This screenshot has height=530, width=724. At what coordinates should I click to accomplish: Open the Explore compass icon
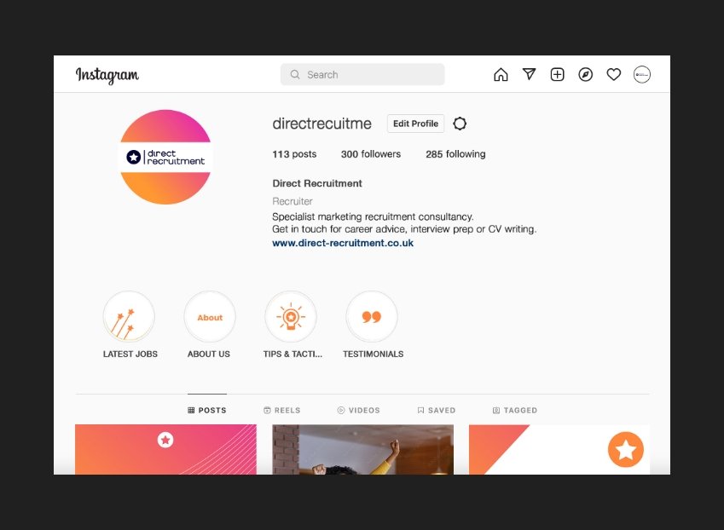[586, 74]
